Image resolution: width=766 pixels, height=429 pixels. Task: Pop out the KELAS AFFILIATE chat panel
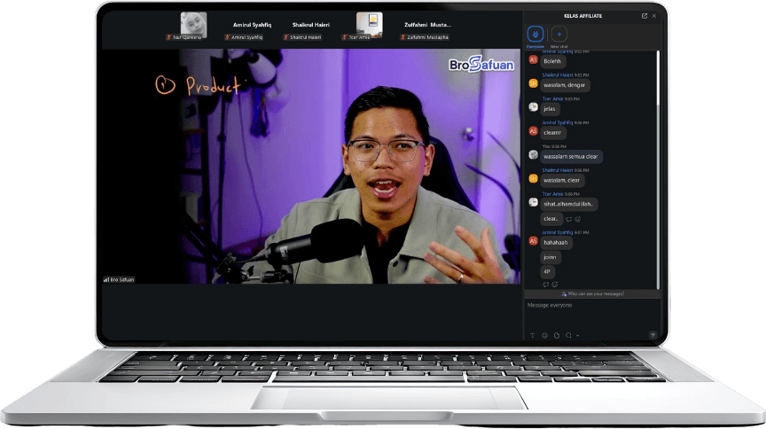click(x=645, y=16)
